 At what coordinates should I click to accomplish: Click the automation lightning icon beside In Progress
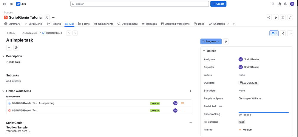[x=226, y=41]
